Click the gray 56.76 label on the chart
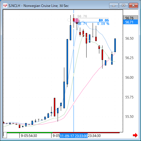Image resolution: width=141 pixels, height=141 pixels. [82, 16]
